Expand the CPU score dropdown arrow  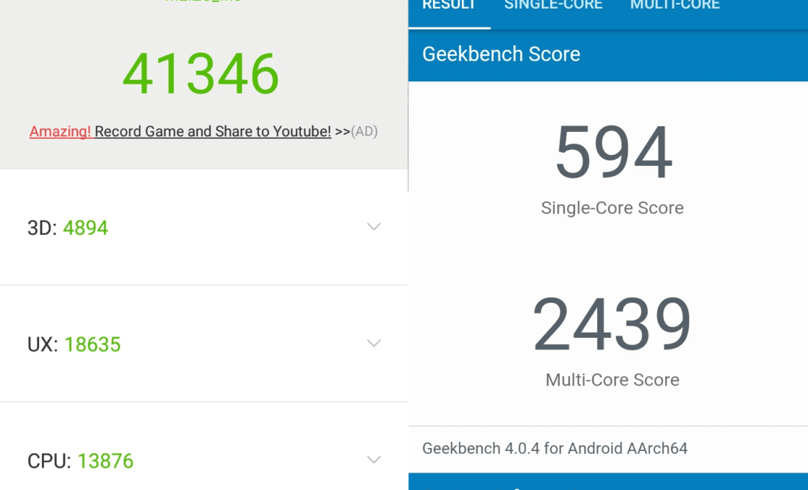[x=374, y=460]
